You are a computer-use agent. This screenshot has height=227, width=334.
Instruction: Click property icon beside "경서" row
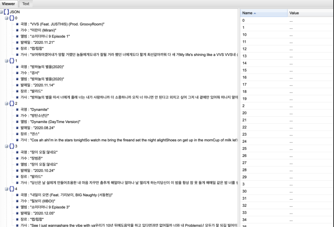(17, 73)
